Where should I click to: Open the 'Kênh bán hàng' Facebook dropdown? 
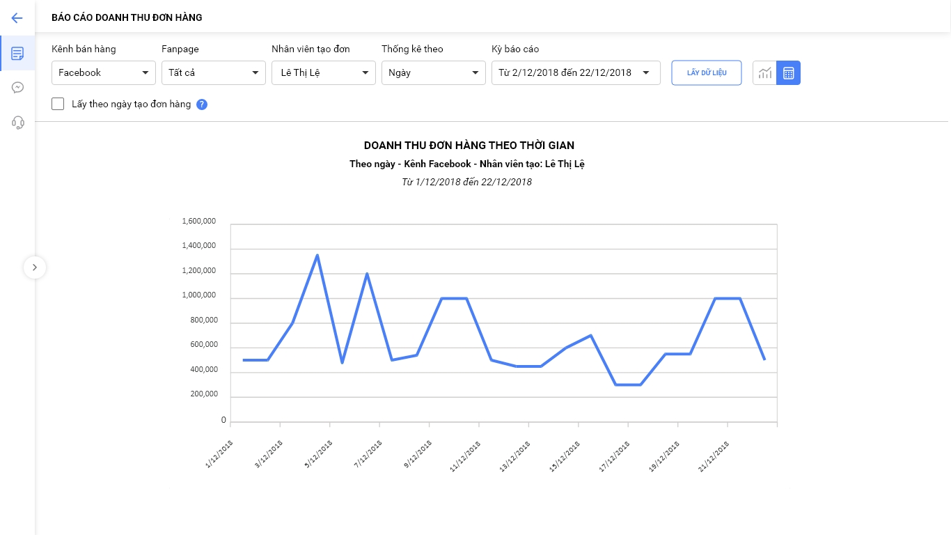click(x=104, y=73)
